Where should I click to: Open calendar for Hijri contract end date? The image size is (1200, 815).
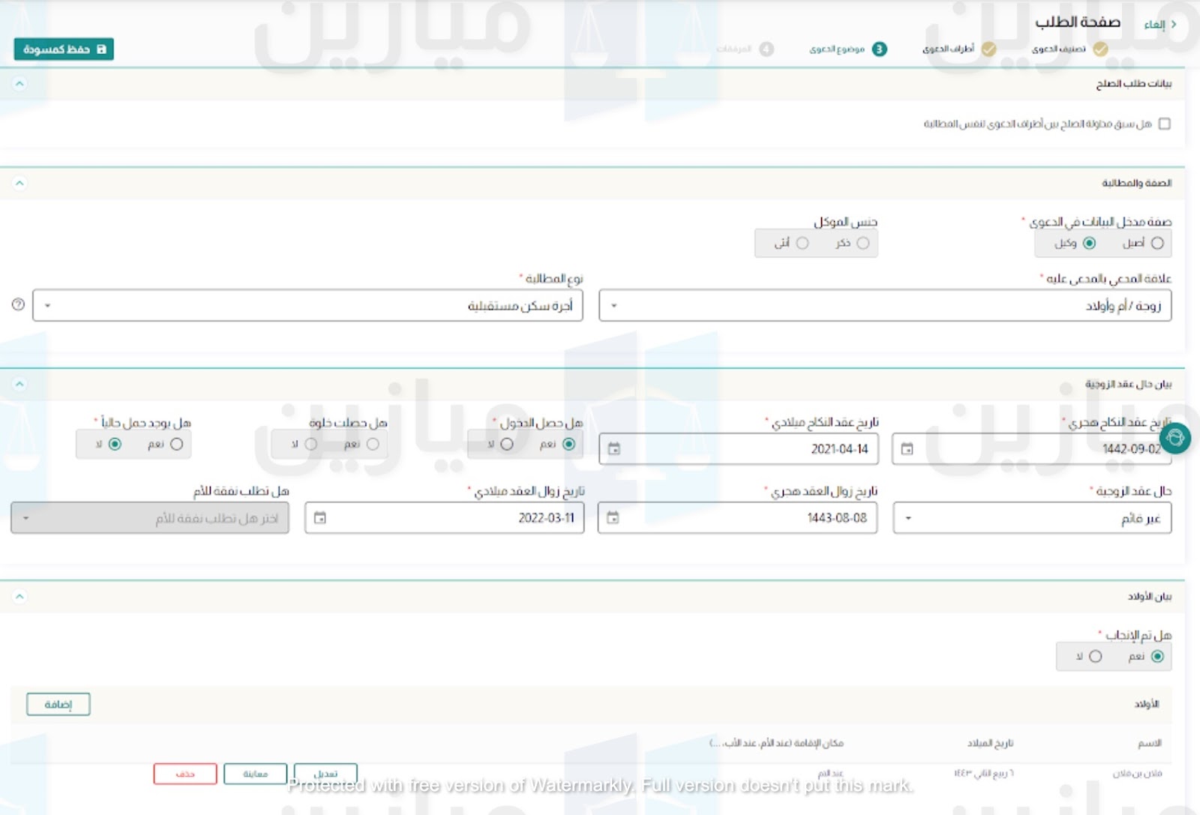613,518
